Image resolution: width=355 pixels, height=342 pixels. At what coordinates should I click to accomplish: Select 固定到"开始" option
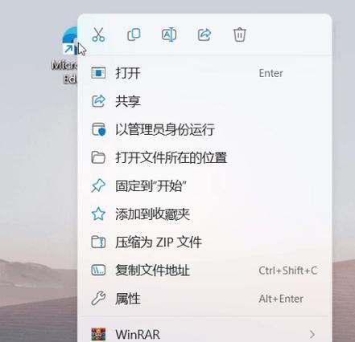pyautogui.click(x=204, y=186)
